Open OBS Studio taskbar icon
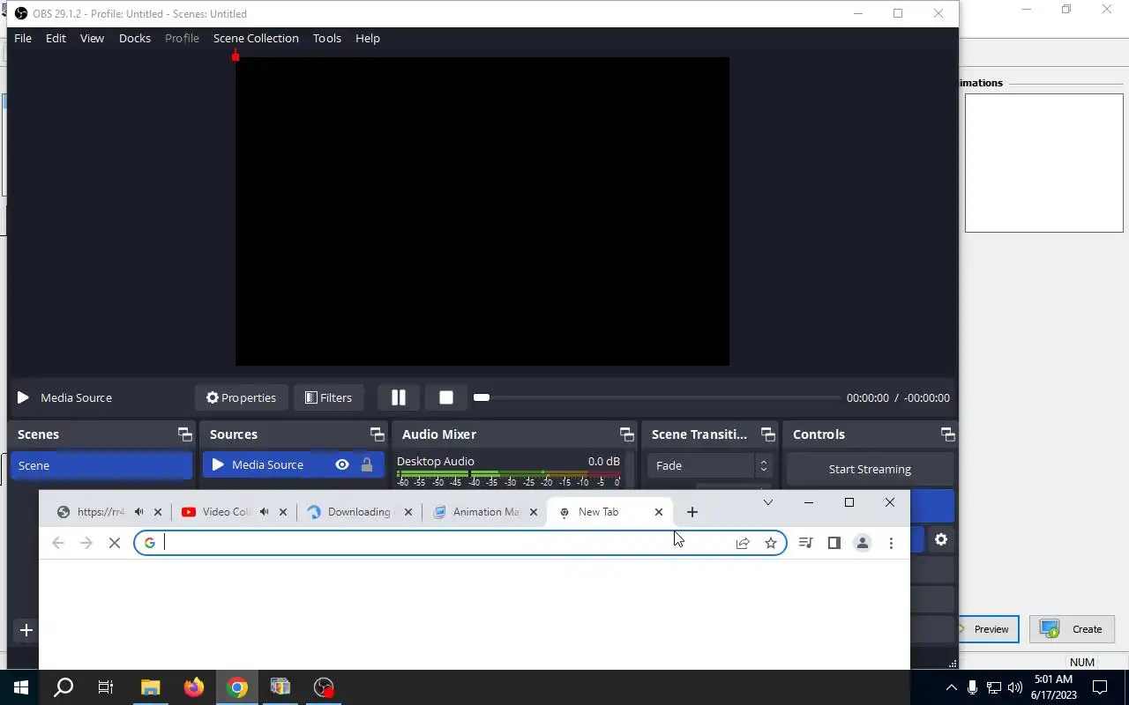The width and height of the screenshot is (1129, 705). (325, 687)
